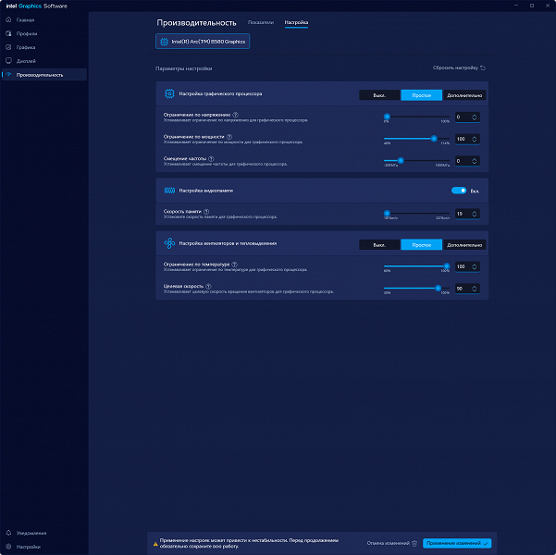The image size is (556, 555).
Task: Show help for Смещение частоты
Action: (211, 159)
